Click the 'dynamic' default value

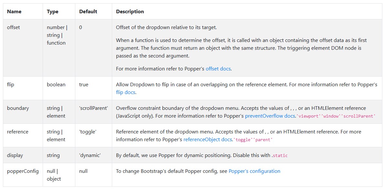[x=90, y=155]
